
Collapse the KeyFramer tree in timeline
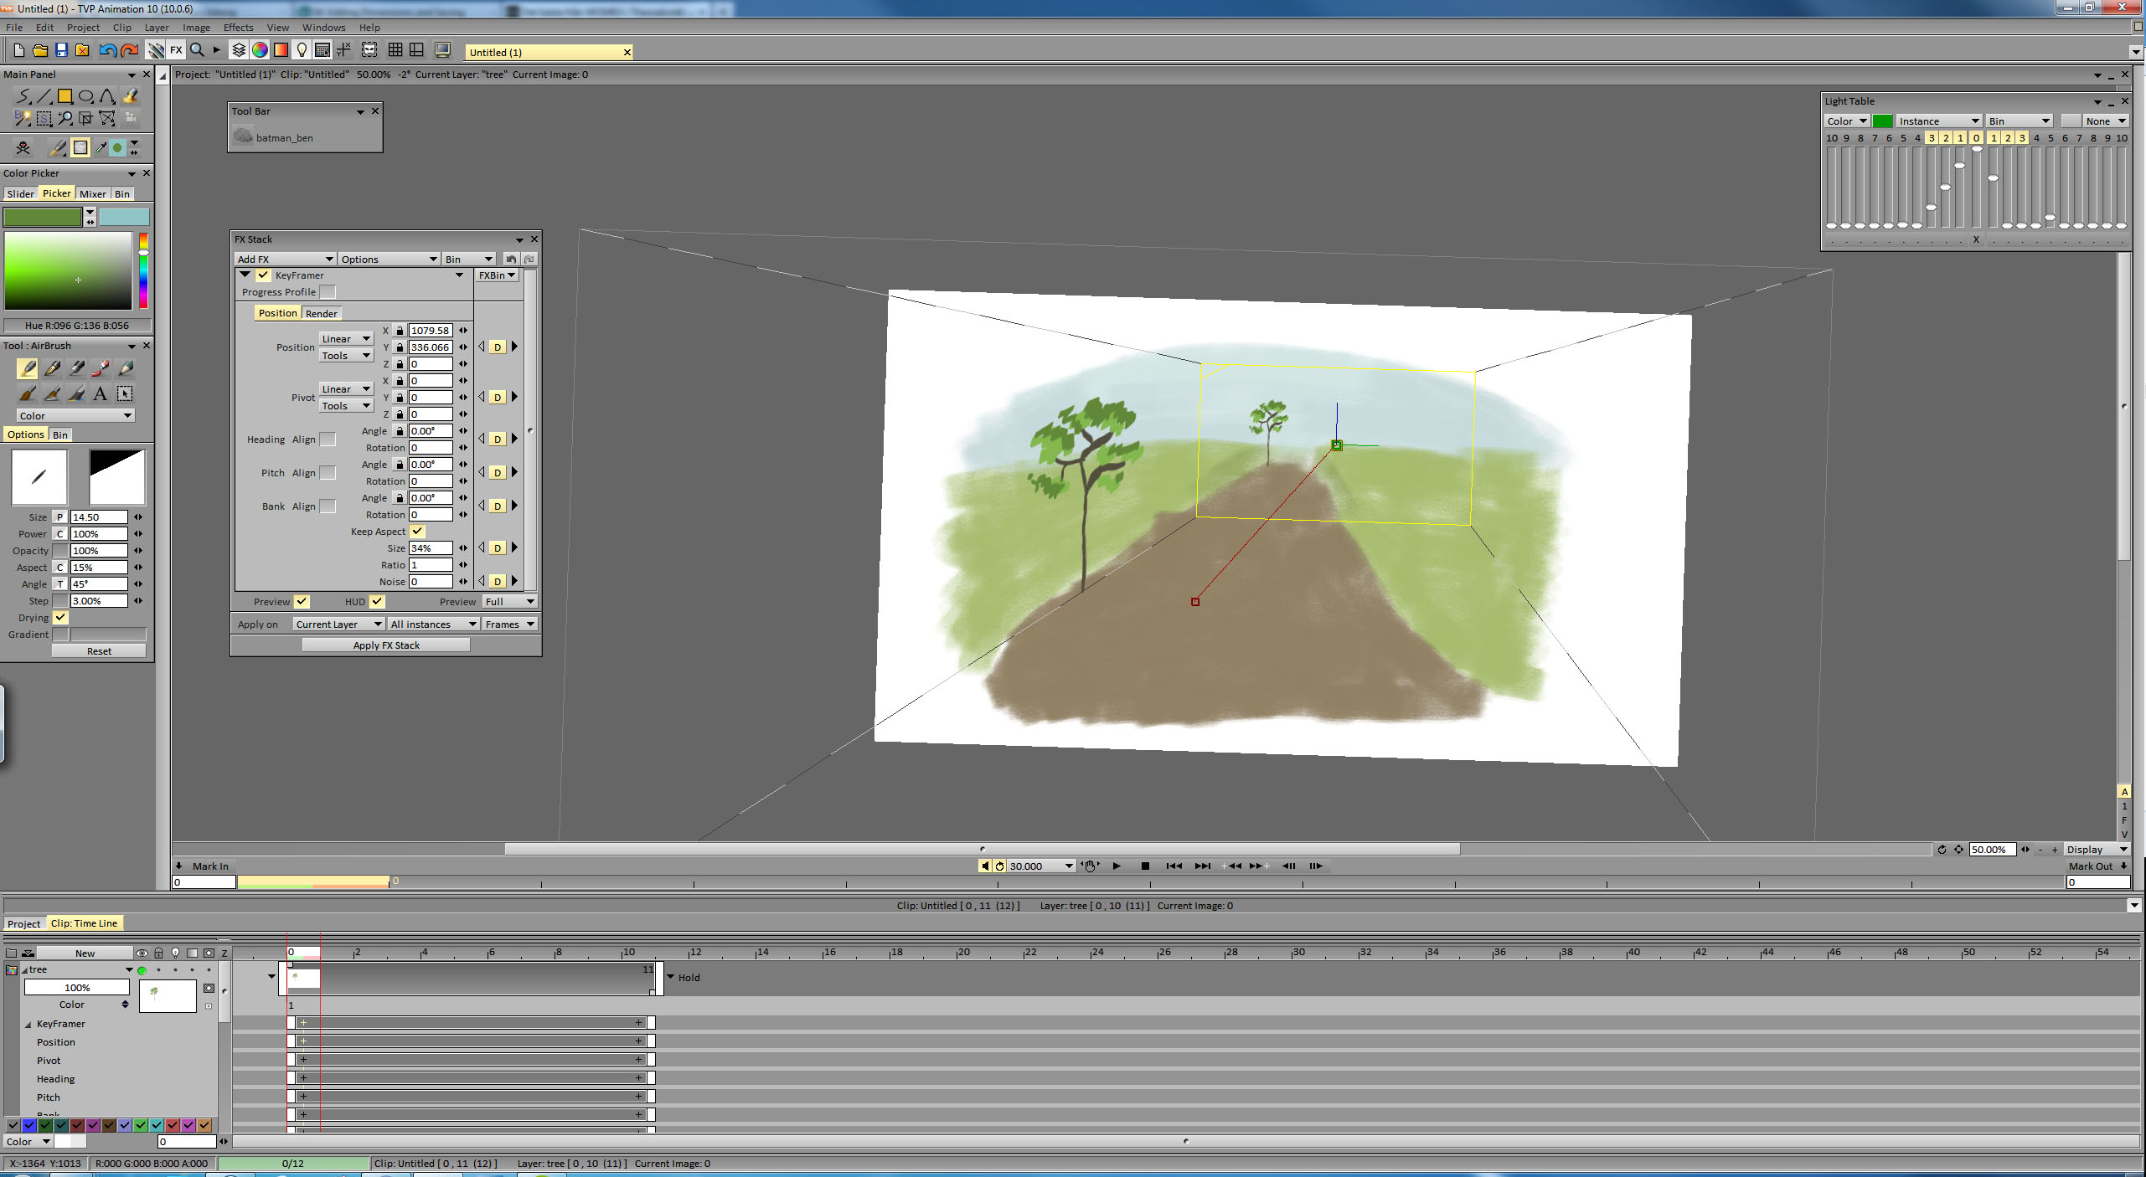coord(28,1024)
